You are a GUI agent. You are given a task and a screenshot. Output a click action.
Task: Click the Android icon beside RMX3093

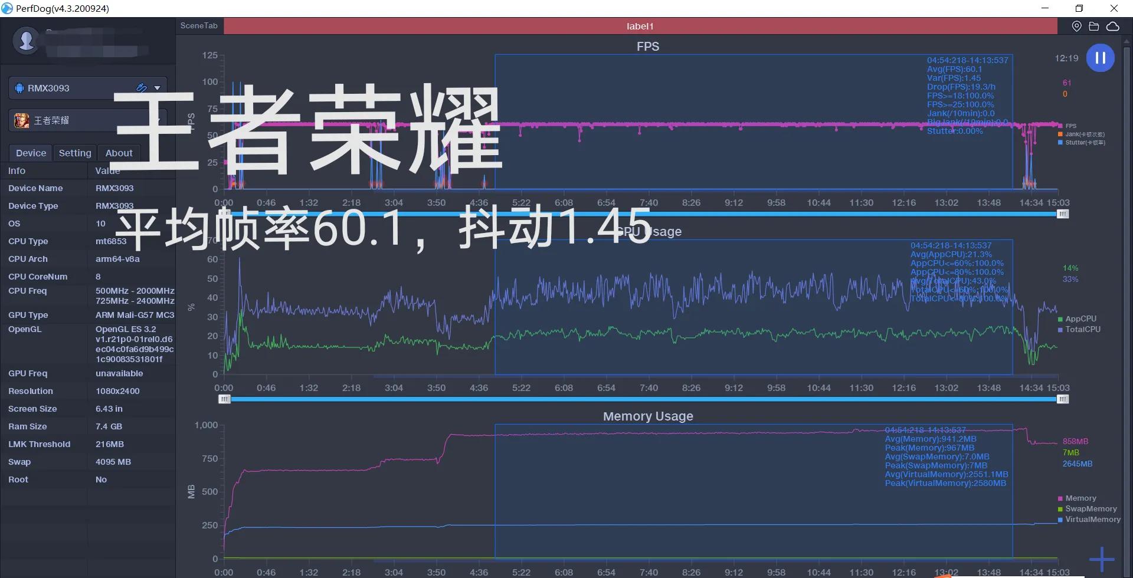[19, 88]
